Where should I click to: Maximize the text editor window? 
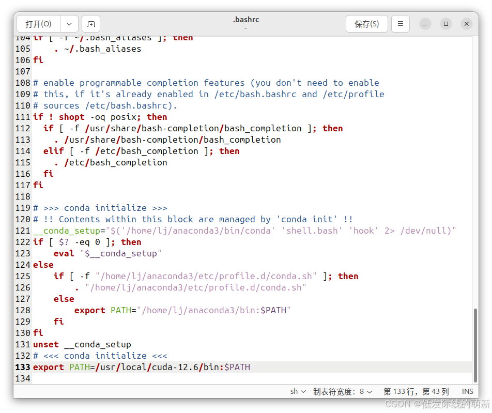pyautogui.click(x=445, y=24)
